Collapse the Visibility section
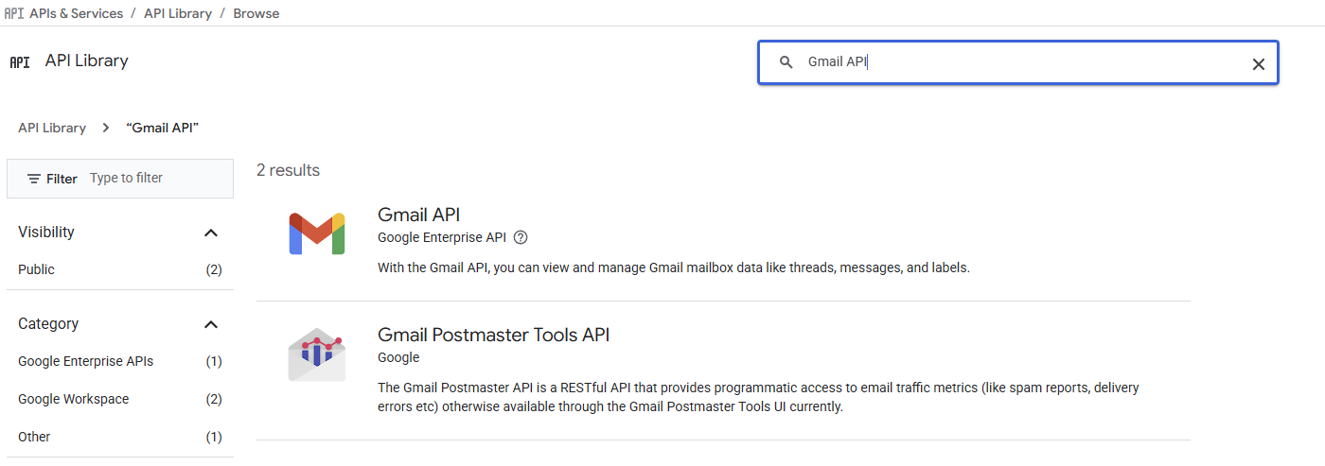The width and height of the screenshot is (1325, 466). point(211,233)
